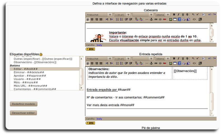Open font size dropdown in Entrada repetida

click(x=122, y=59)
